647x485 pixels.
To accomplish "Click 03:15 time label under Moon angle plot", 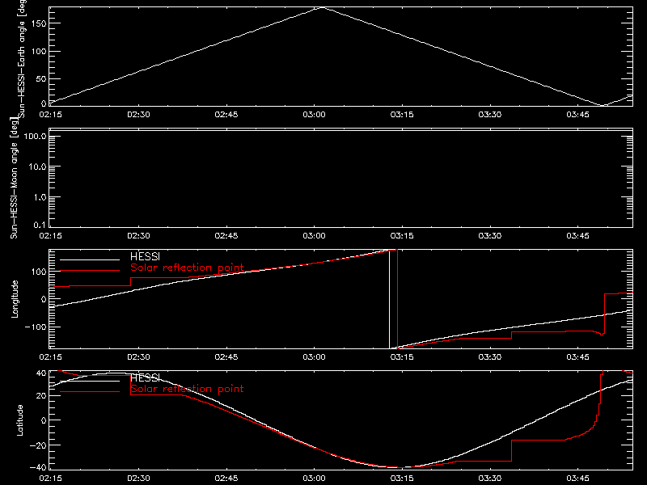I will 402,235.
